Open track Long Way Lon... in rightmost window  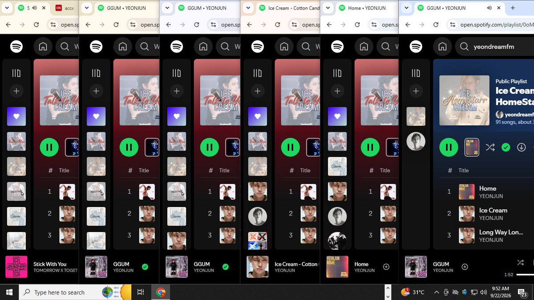pyautogui.click(x=501, y=232)
